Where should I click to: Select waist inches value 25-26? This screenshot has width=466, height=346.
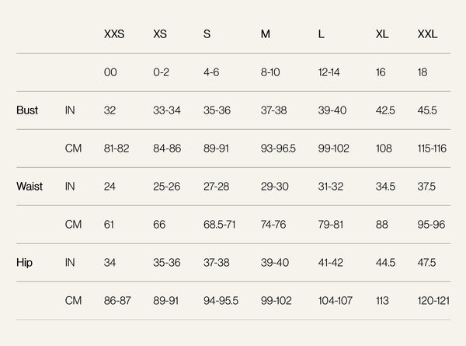[167, 187]
